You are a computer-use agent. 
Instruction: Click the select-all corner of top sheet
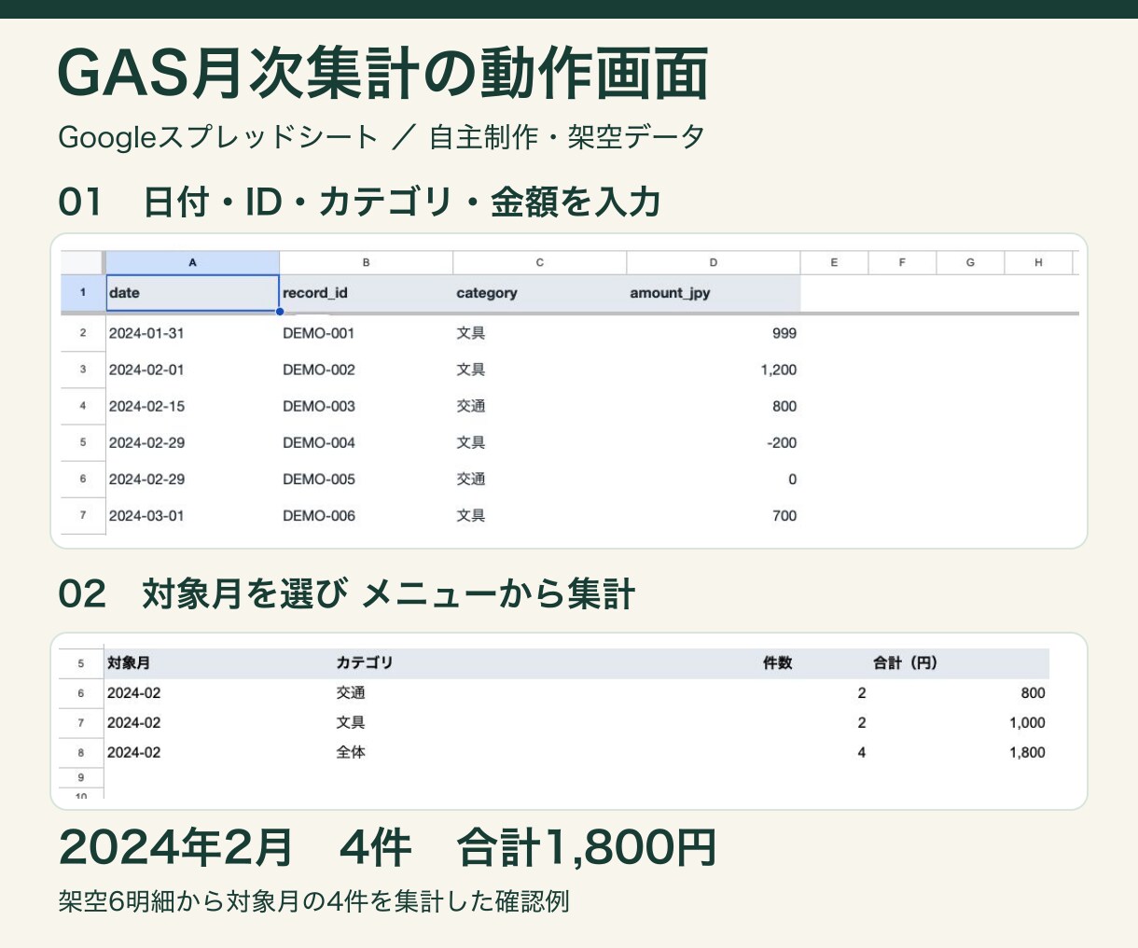(83, 262)
